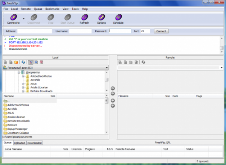This screenshot has height=165, width=226.
Task: Open the dropdown arrow beside Connect to
Action: [23, 18]
